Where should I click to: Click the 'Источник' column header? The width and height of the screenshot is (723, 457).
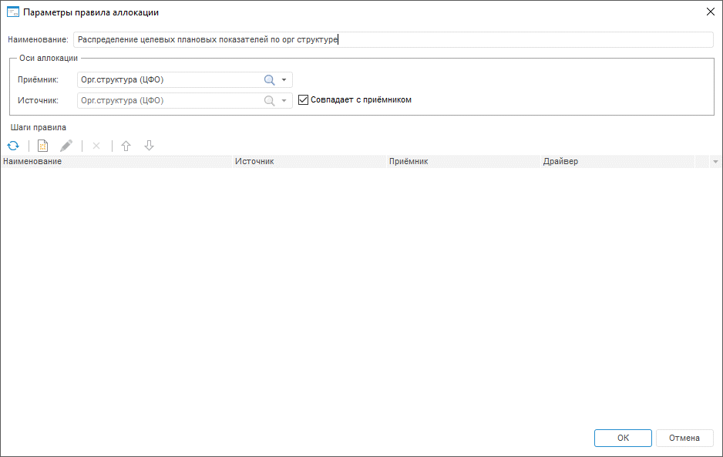[308, 162]
